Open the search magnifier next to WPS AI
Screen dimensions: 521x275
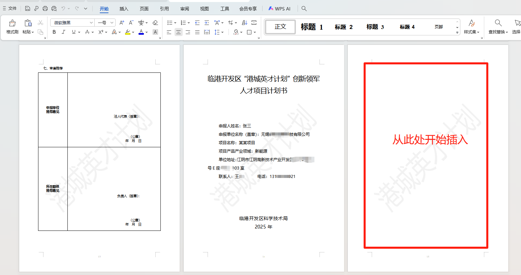304,9
